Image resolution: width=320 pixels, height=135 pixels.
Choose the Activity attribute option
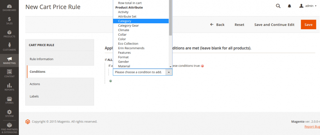pyautogui.click(x=123, y=12)
